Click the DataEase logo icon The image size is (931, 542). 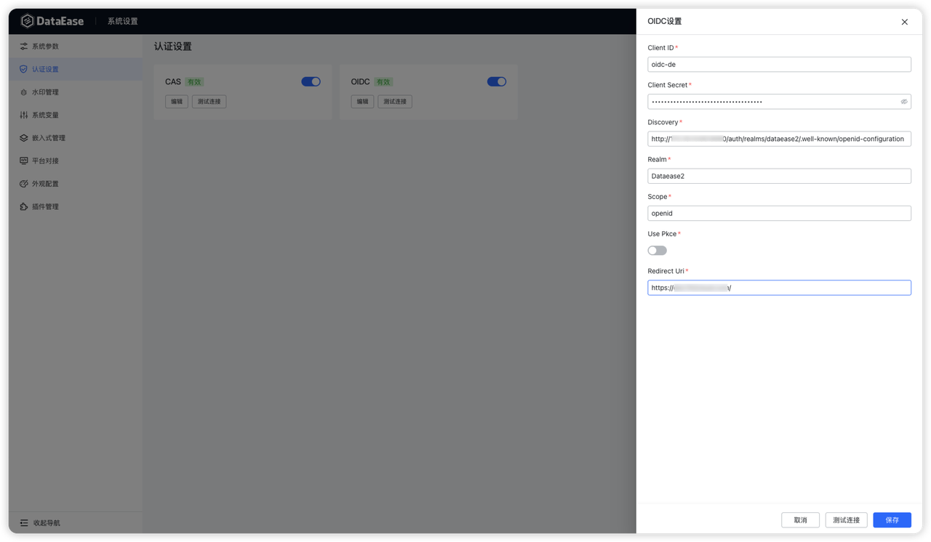coord(27,21)
